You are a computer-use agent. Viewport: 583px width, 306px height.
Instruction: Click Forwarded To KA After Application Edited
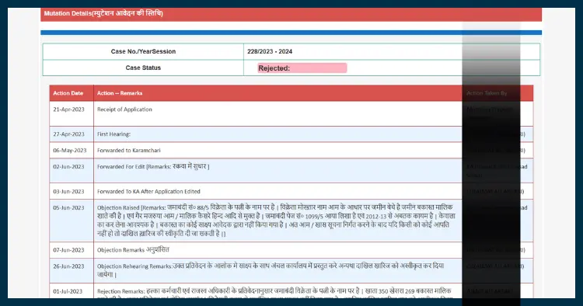[x=148, y=192]
